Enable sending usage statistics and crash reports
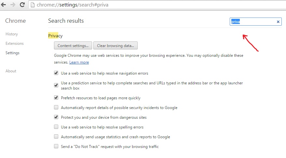 (x=56, y=137)
